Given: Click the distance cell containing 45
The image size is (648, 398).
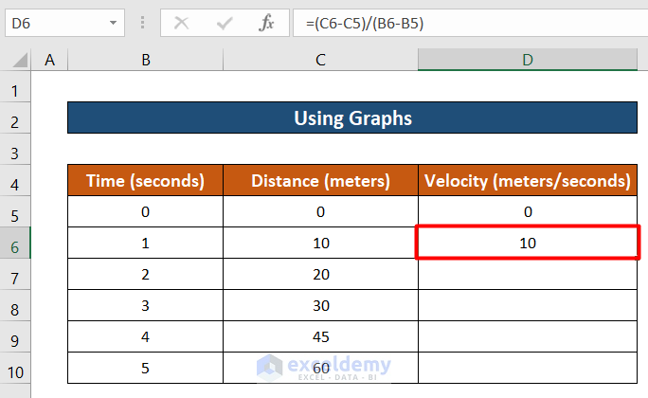Looking at the screenshot, I should point(320,337).
